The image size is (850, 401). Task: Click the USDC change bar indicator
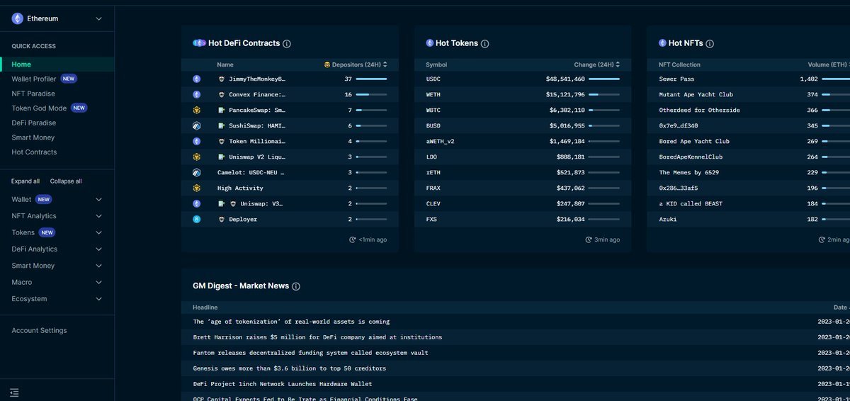(603, 79)
